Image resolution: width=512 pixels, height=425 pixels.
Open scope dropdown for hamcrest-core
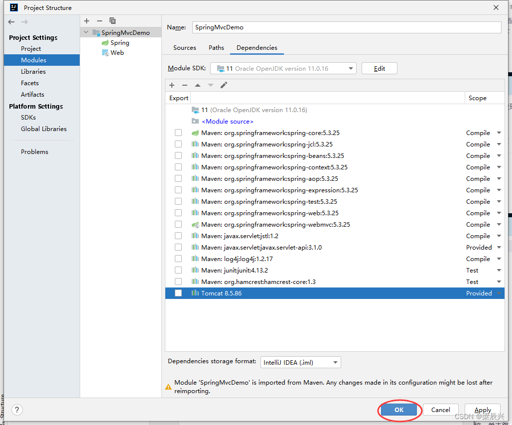pyautogui.click(x=499, y=282)
